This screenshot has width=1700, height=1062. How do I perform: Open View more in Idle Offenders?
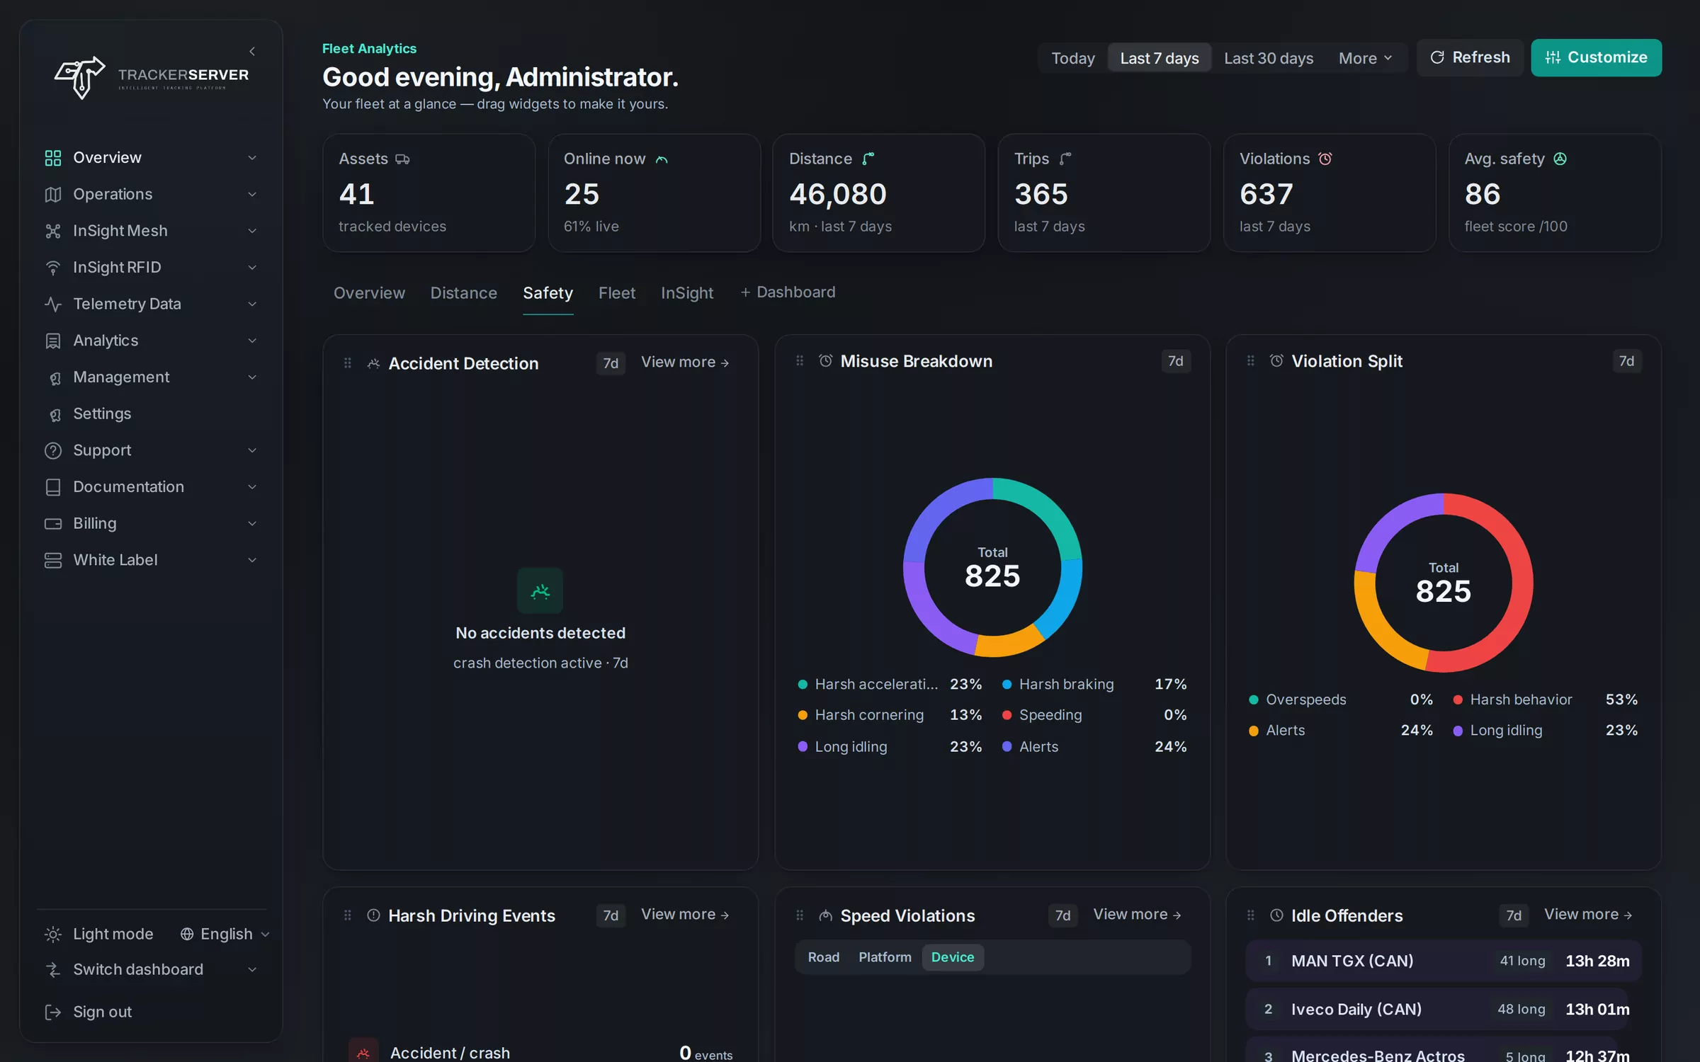tap(1588, 915)
